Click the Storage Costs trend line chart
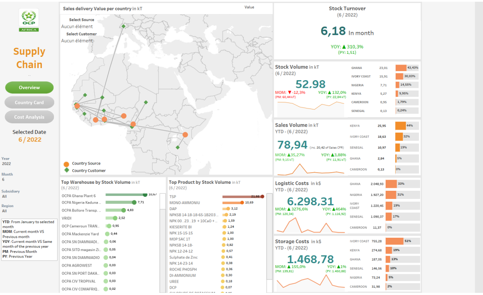 (310, 282)
